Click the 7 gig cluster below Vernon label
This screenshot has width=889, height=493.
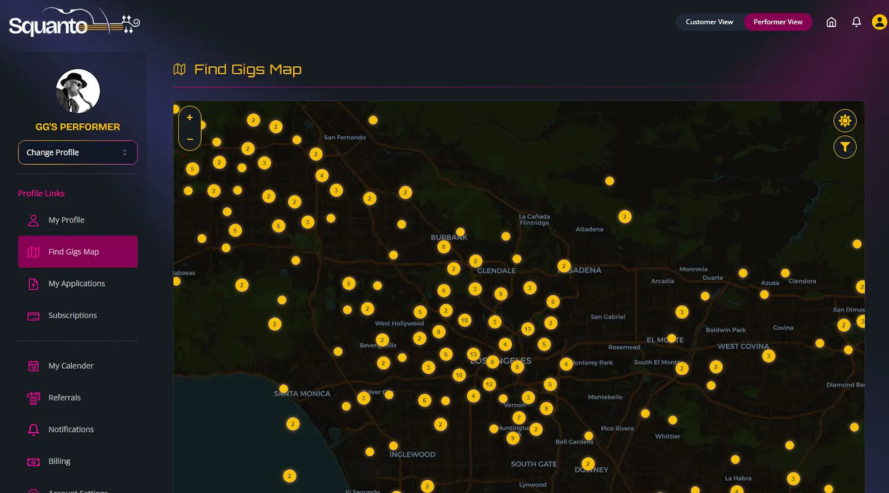coord(519,417)
